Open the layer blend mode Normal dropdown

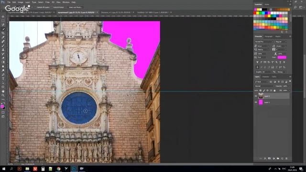coord(264,86)
